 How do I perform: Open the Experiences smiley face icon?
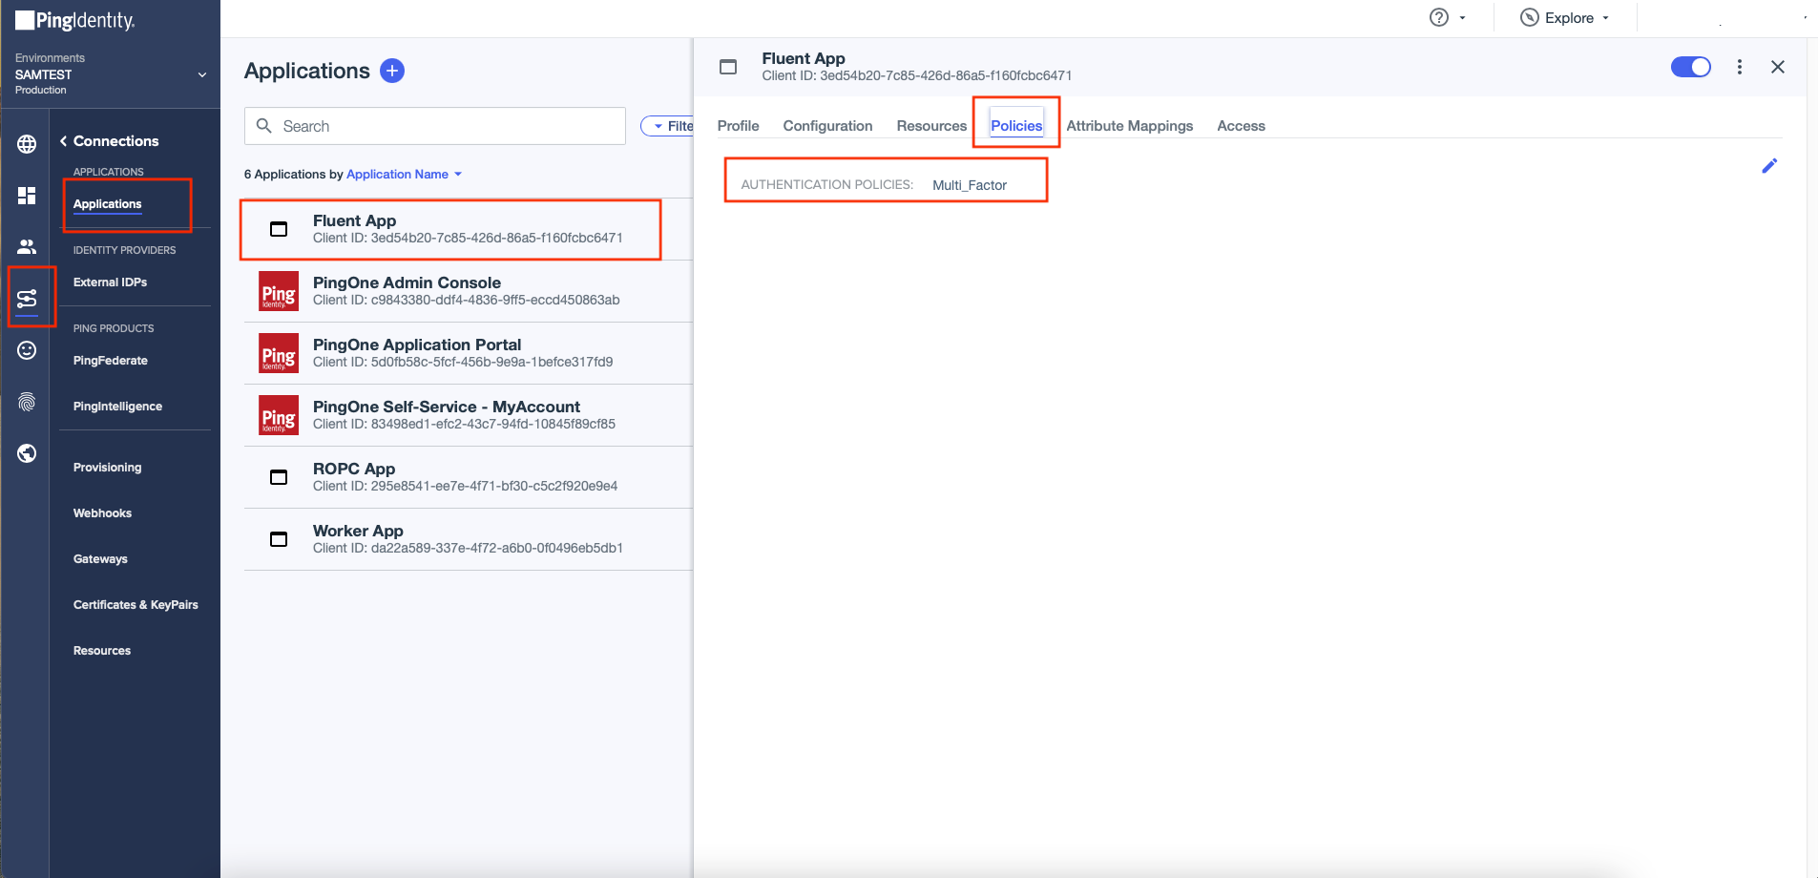click(27, 350)
